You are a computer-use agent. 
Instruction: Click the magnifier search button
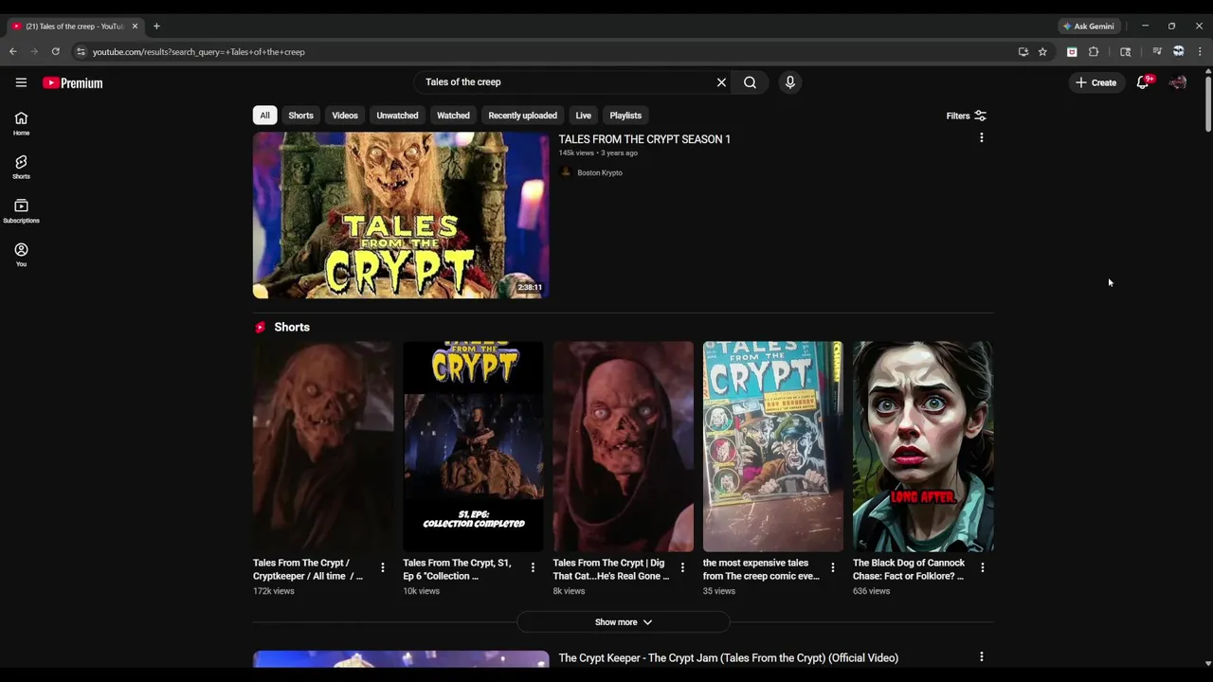click(x=750, y=82)
